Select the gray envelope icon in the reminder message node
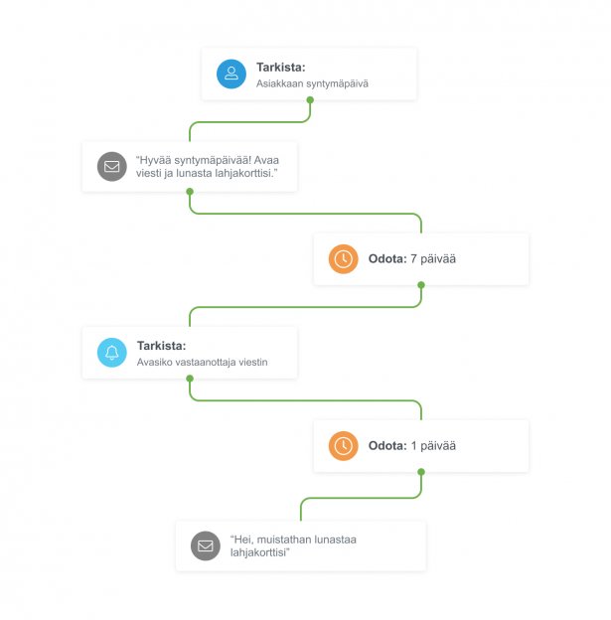The image size is (611, 620). 206,545
